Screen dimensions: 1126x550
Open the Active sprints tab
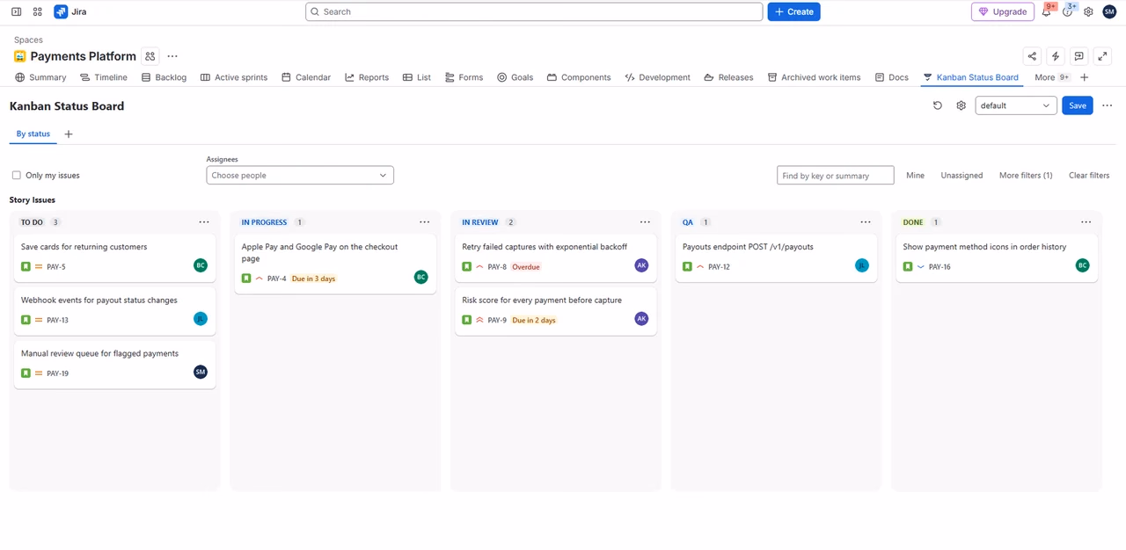[234, 77]
